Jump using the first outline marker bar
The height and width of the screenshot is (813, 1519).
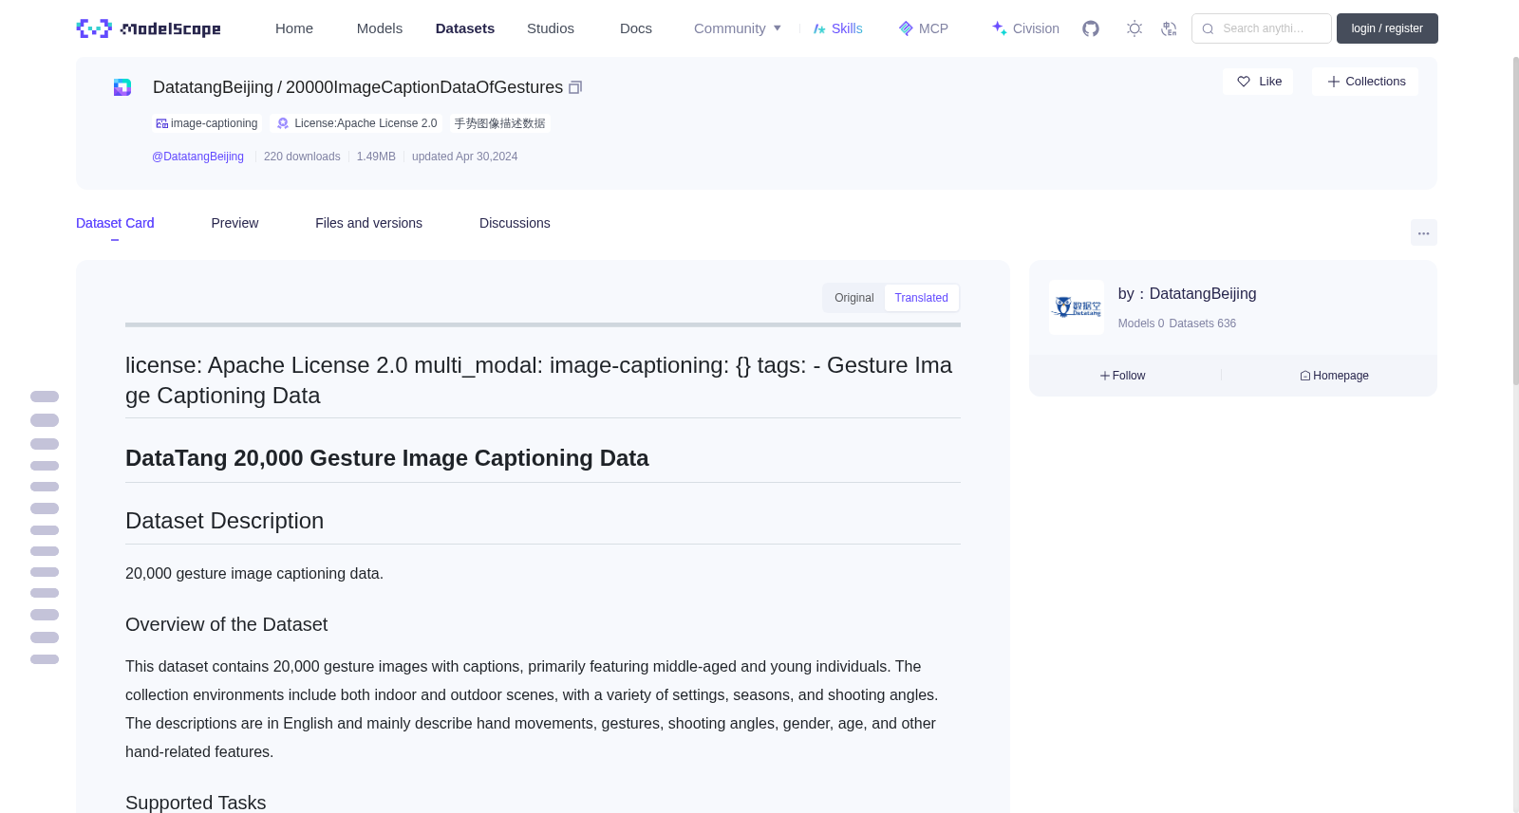tap(45, 397)
